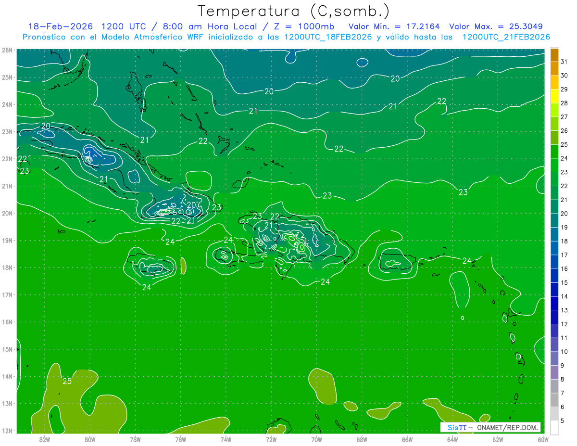This screenshot has width=577, height=446.
Task: Click the light gray swatch above legend 6
Action: (554, 400)
